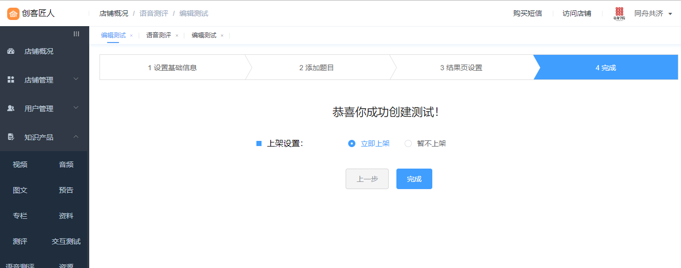Viewport: 681px width, 268px height.
Task: Switch to the 语音测评 tab
Action: click(158, 35)
